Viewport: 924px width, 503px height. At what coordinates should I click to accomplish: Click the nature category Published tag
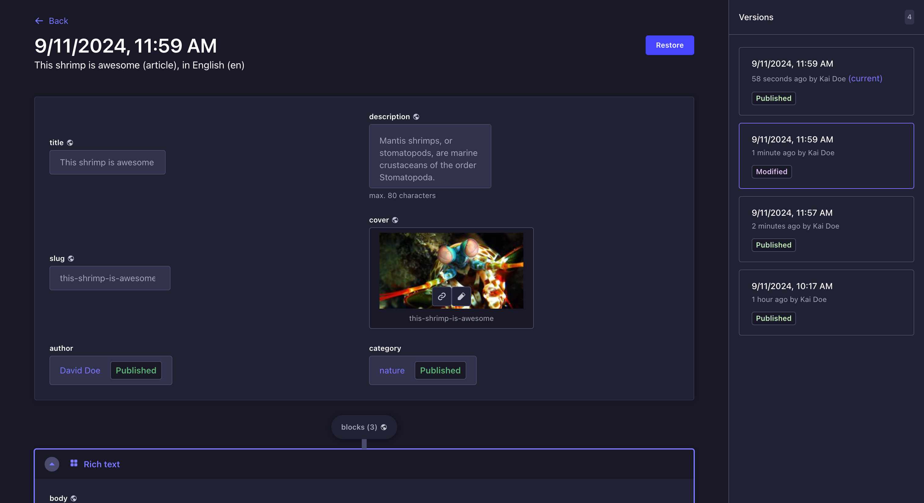coord(440,370)
